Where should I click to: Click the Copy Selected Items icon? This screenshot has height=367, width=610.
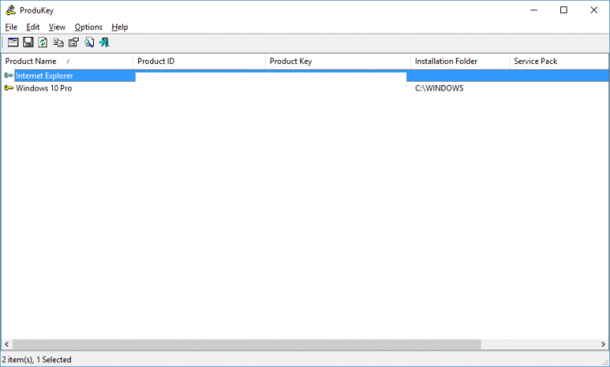coord(59,42)
